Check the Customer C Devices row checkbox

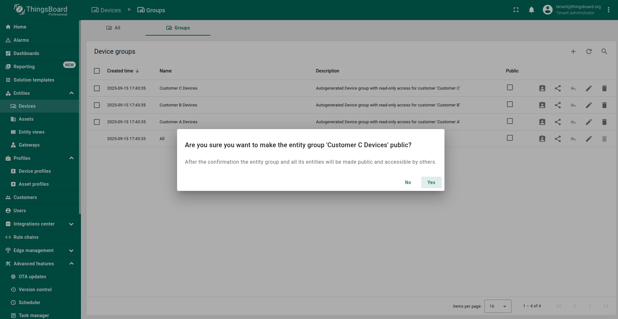click(x=97, y=88)
